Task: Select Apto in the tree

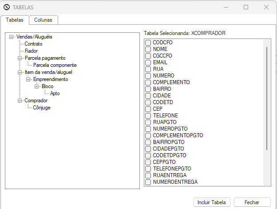Action: click(55, 93)
